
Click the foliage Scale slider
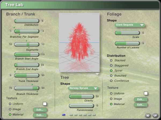tap(127, 33)
